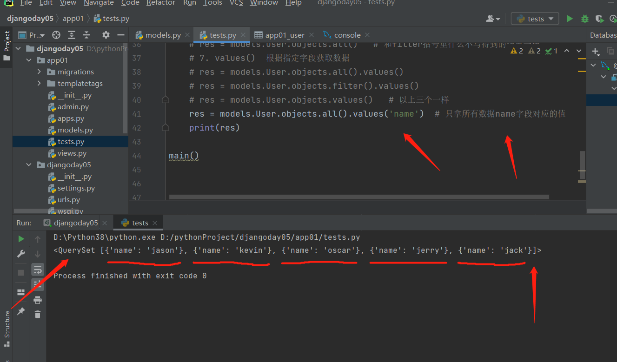
Task: Pin the Run tab with the pin icon
Action: point(21,311)
